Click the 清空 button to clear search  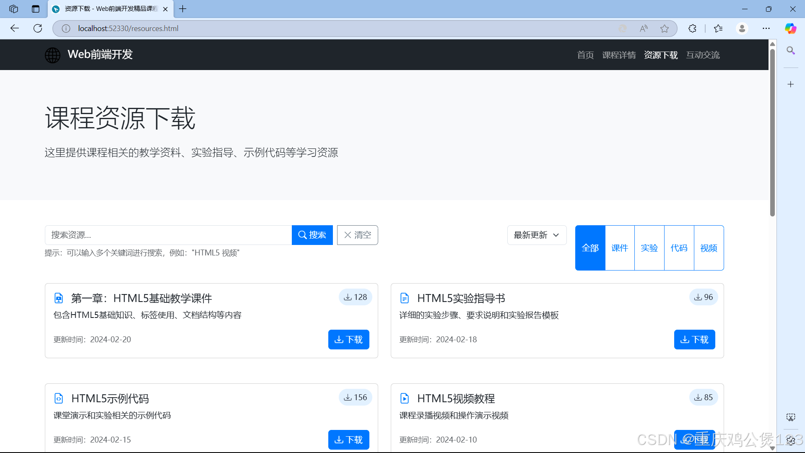357,235
